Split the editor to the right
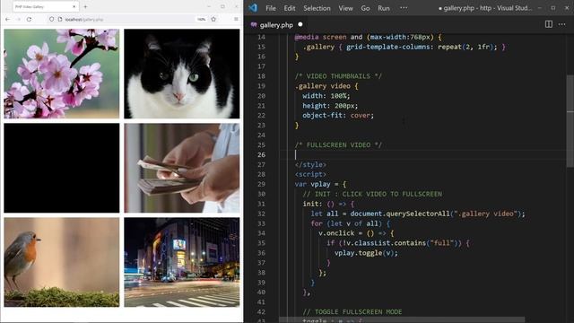 [548, 24]
